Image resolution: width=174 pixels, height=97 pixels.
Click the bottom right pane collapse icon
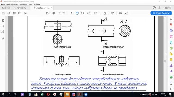tap(171, 89)
